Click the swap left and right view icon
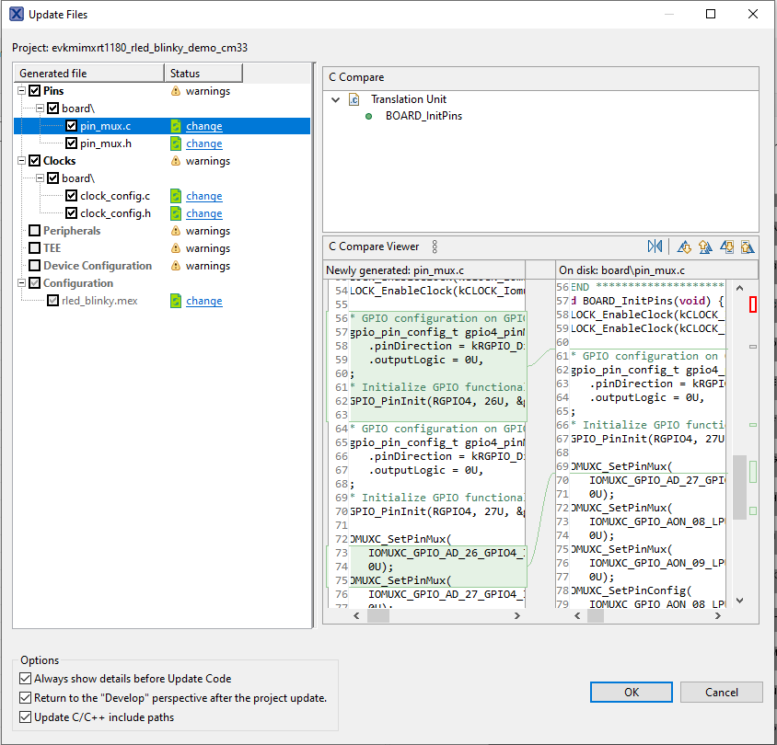 point(655,246)
